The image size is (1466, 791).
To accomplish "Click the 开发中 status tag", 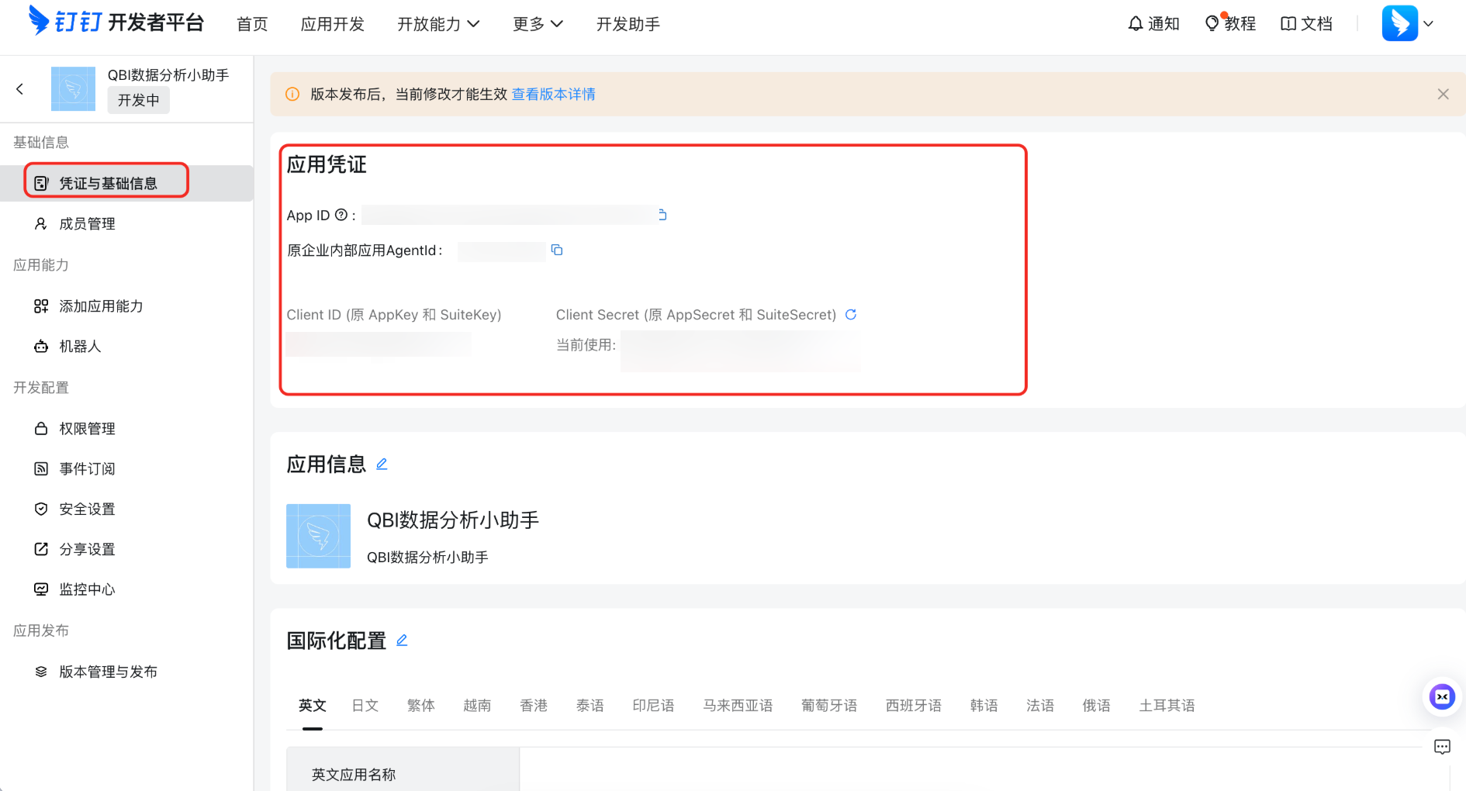I will [x=138, y=100].
